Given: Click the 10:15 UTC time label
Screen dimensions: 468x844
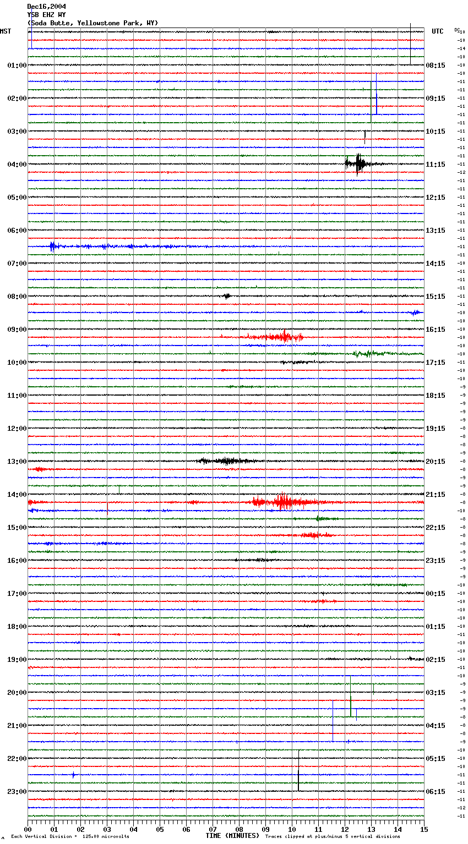Looking at the screenshot, I should 436,131.
